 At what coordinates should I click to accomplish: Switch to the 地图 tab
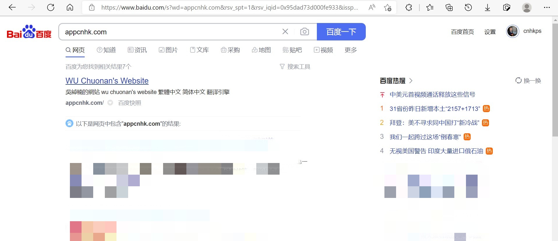click(261, 50)
